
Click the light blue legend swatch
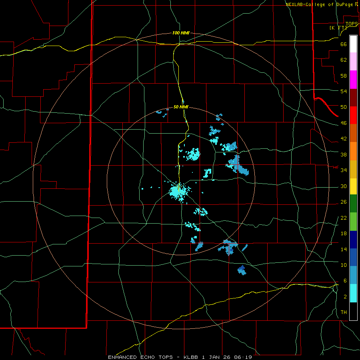[x=353, y=275]
